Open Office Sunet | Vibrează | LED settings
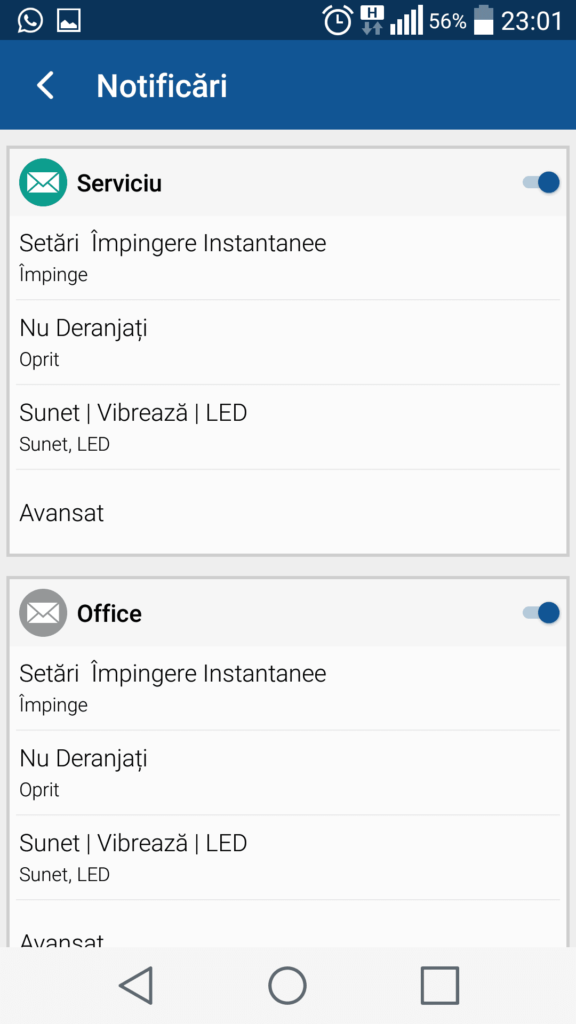576x1024 pixels. (288, 858)
